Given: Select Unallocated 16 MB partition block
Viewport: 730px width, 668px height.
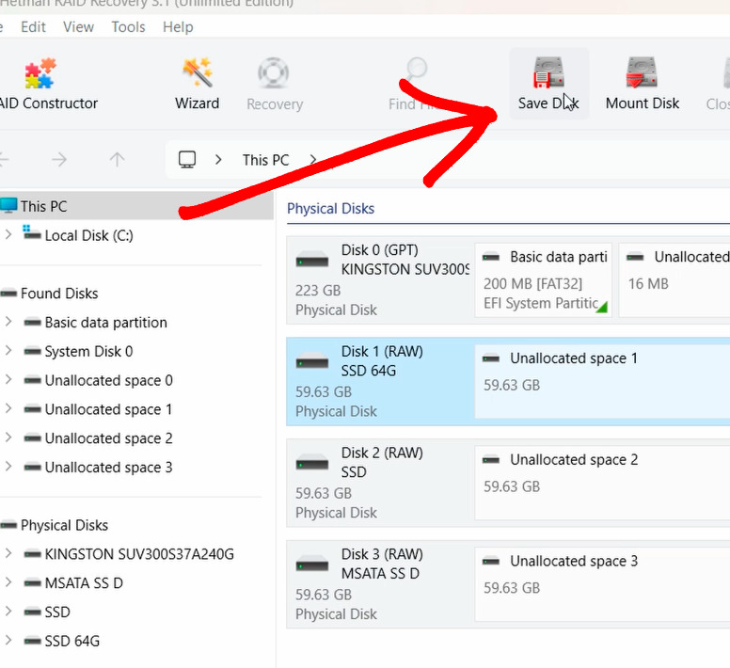Looking at the screenshot, I should [674, 280].
